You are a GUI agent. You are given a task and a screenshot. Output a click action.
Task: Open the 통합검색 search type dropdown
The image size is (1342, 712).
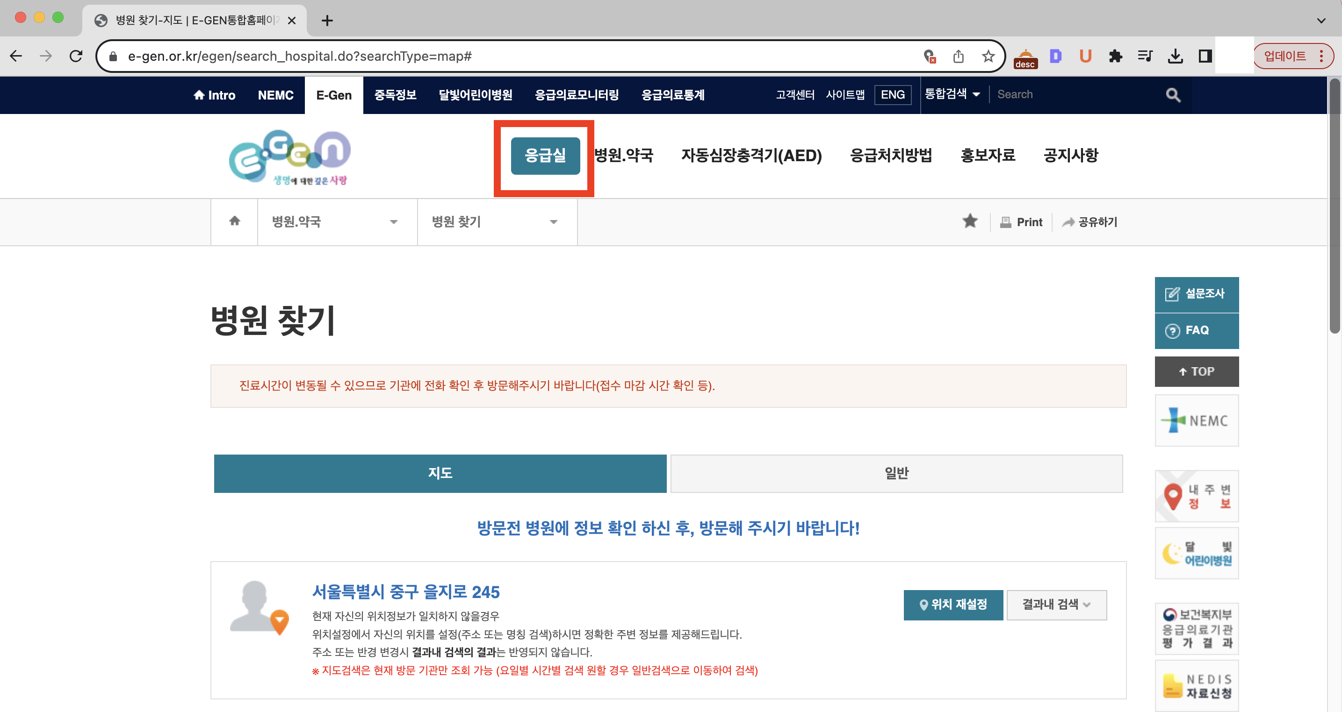click(x=952, y=94)
